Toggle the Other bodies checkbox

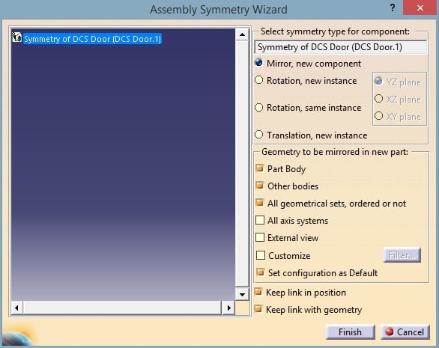260,186
